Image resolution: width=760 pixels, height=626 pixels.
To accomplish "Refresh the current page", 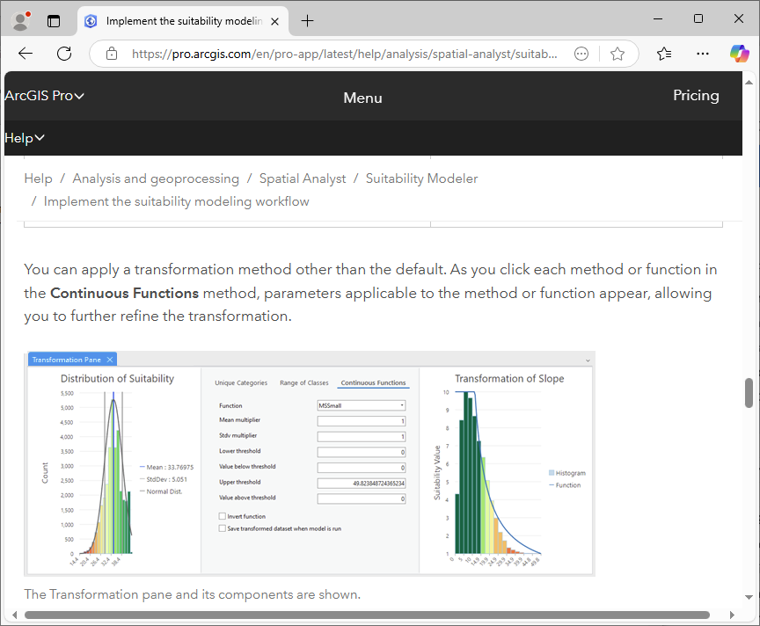I will click(x=64, y=54).
